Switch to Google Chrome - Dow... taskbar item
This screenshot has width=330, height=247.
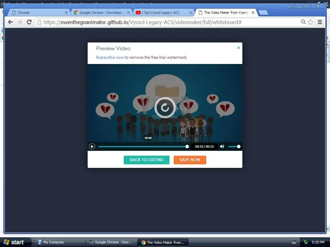111,242
